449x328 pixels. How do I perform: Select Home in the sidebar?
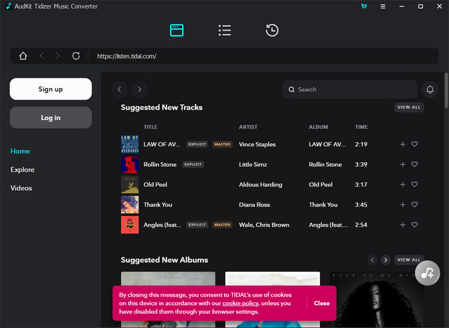pyautogui.click(x=20, y=151)
